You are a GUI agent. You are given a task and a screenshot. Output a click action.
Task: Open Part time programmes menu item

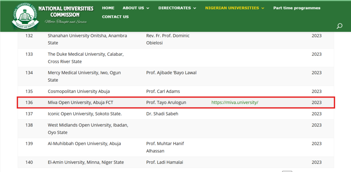(296, 8)
